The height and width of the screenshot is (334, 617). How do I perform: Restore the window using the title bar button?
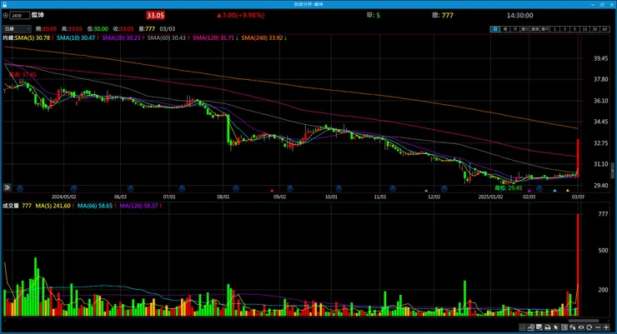[602, 4]
